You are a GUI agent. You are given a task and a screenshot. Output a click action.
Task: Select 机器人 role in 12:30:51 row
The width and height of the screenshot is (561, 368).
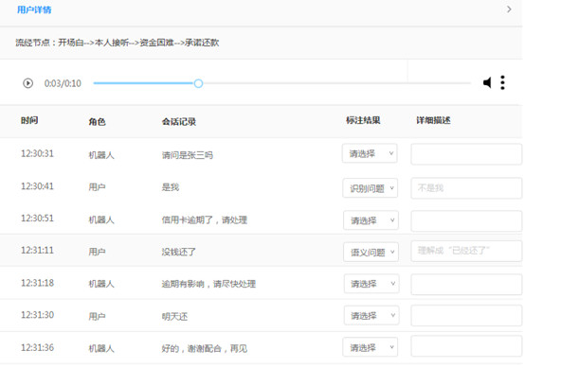point(101,219)
